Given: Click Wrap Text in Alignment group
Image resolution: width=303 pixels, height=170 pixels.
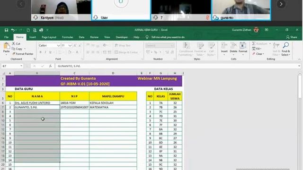Looking at the screenshot, I should pos(123,45).
